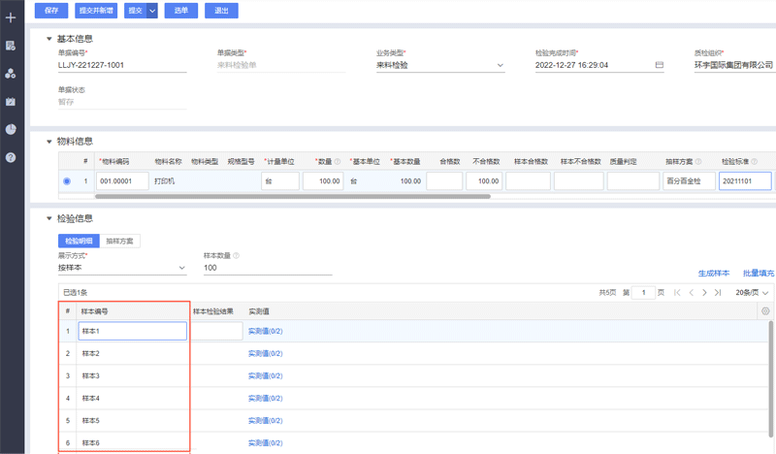Click the pie chart icon in the sidebar
This screenshot has width=776, height=454.
(11, 74)
